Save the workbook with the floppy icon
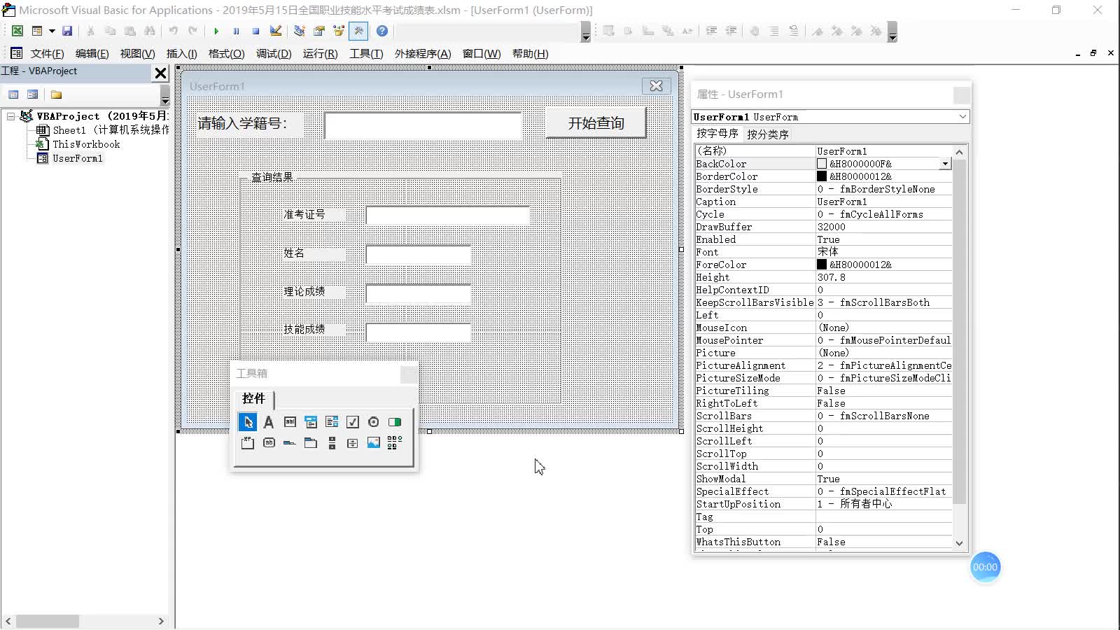The width and height of the screenshot is (1120, 630). [67, 31]
